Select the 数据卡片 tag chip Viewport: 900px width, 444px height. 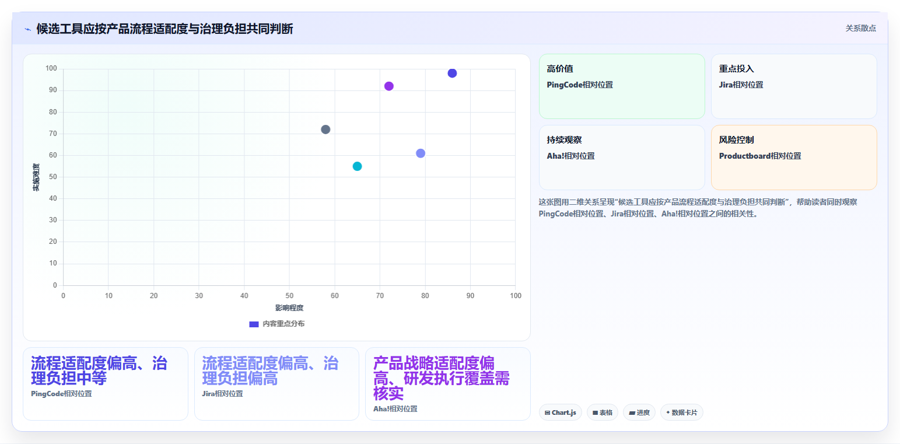pyautogui.click(x=681, y=412)
